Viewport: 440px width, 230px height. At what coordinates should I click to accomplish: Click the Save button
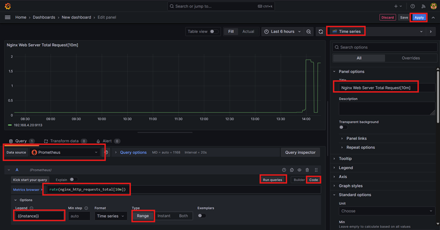404,18
